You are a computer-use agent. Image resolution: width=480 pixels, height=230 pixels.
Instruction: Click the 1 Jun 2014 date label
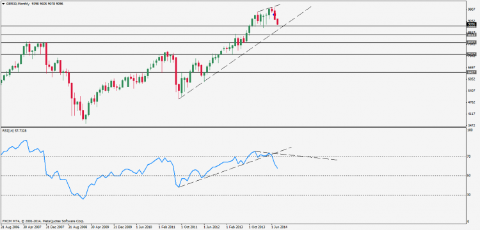[279, 227]
